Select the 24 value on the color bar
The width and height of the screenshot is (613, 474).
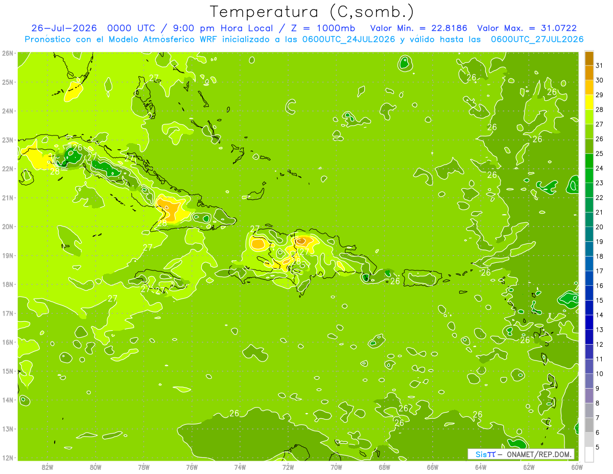(x=600, y=168)
